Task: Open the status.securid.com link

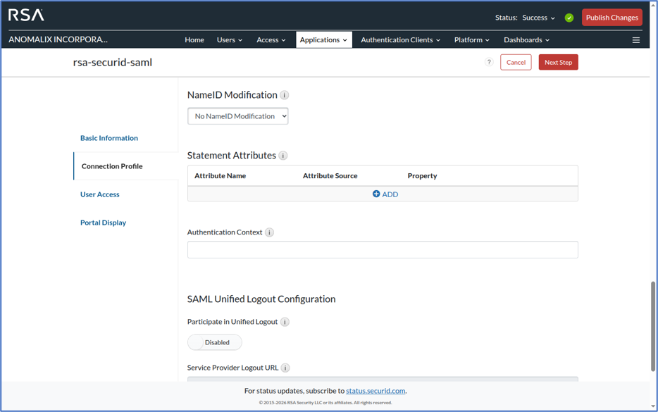Action: 375,391
